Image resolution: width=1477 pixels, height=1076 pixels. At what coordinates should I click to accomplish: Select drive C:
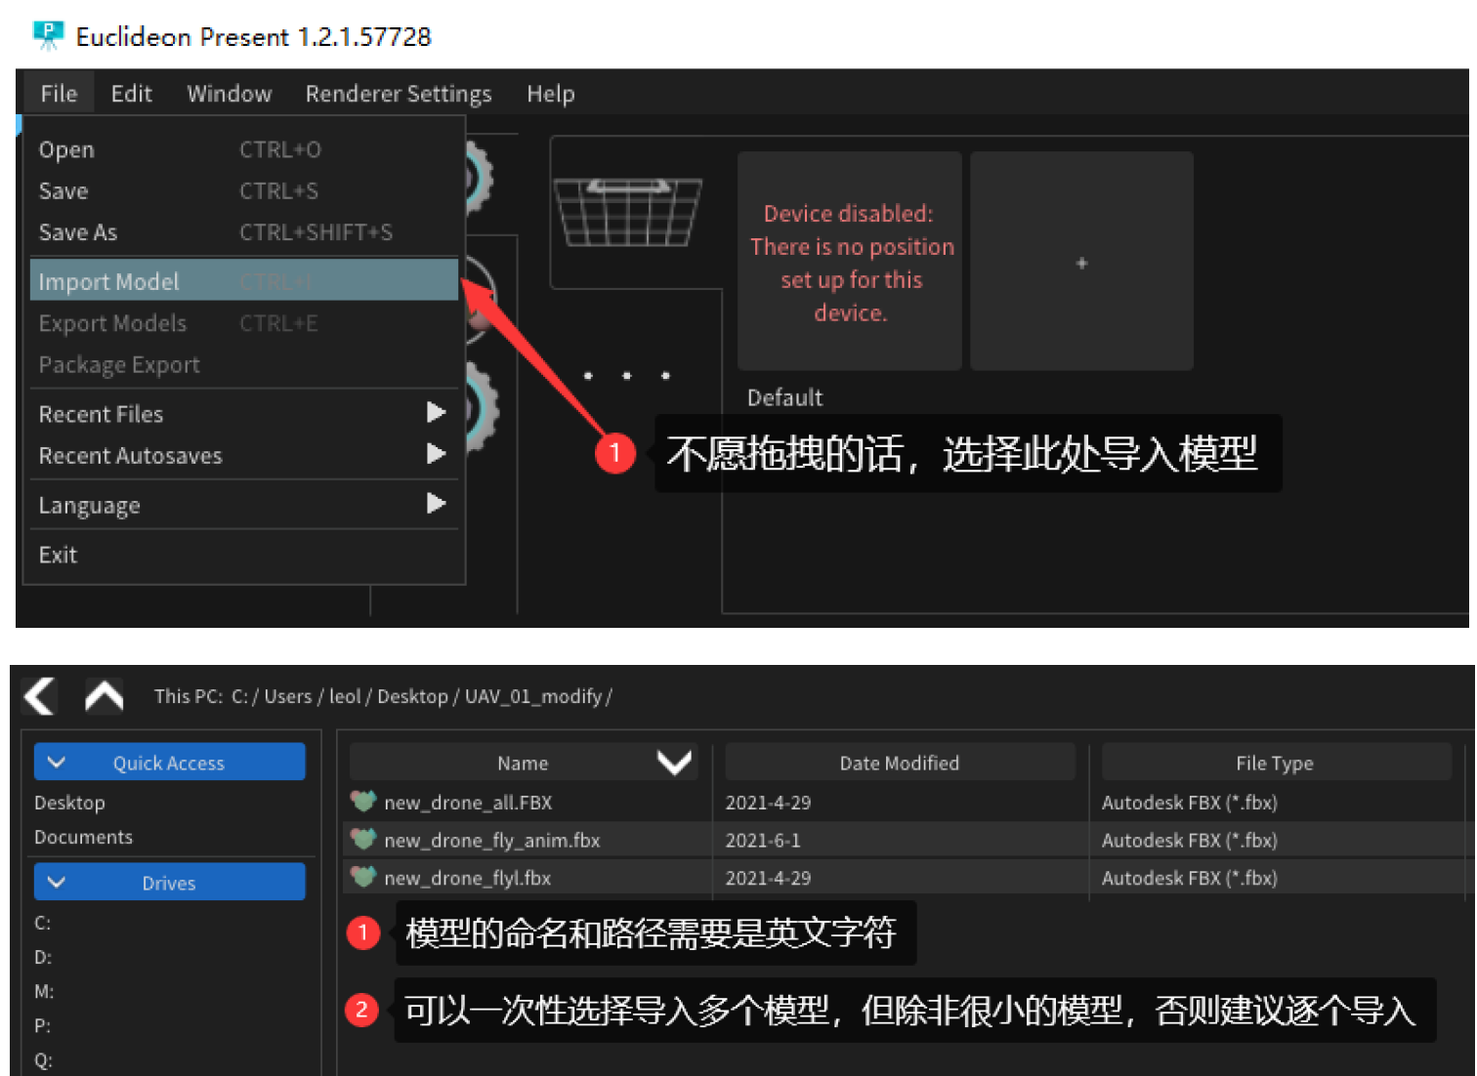point(43,923)
